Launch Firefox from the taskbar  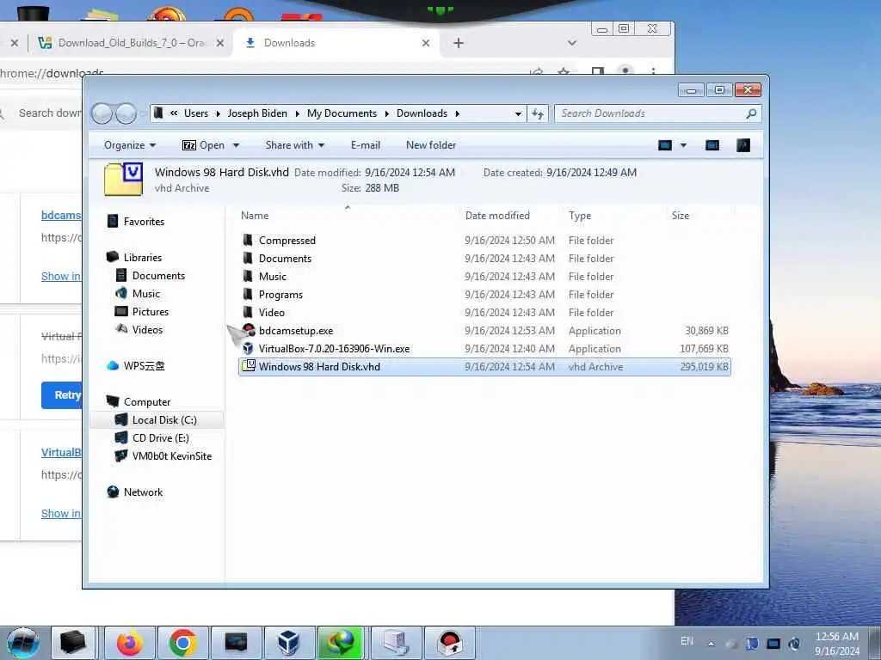(130, 643)
